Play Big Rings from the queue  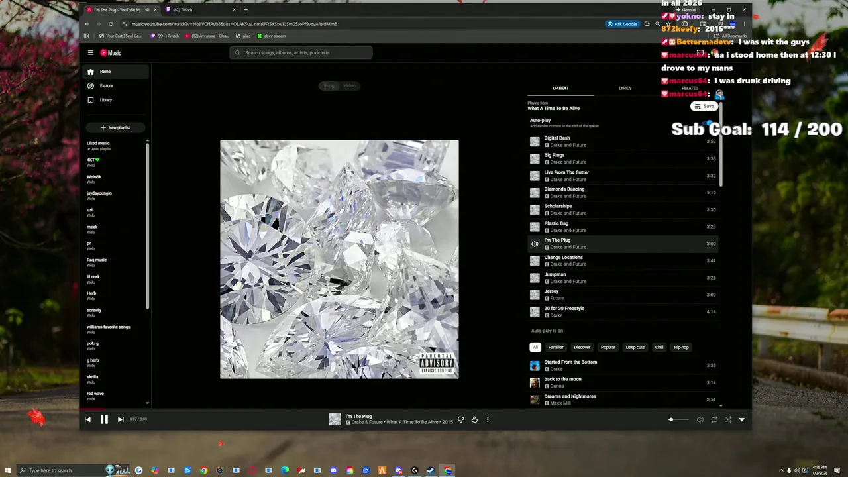(x=623, y=158)
